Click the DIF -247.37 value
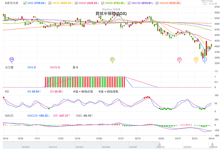224x151 pixels. click(x=62, y=116)
